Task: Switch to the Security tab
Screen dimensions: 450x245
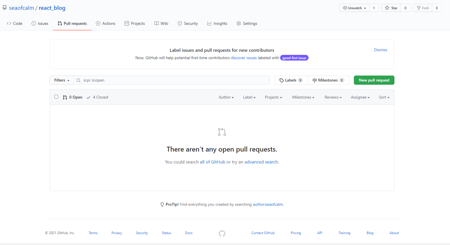Action: coord(188,24)
